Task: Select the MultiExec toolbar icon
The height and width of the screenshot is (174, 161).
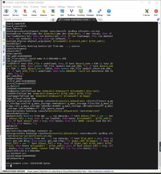Action: tap(71, 13)
